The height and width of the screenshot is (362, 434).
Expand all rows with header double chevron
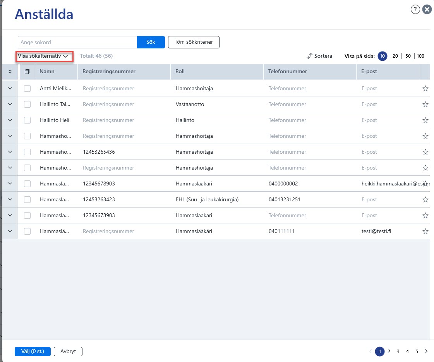pyautogui.click(x=10, y=72)
